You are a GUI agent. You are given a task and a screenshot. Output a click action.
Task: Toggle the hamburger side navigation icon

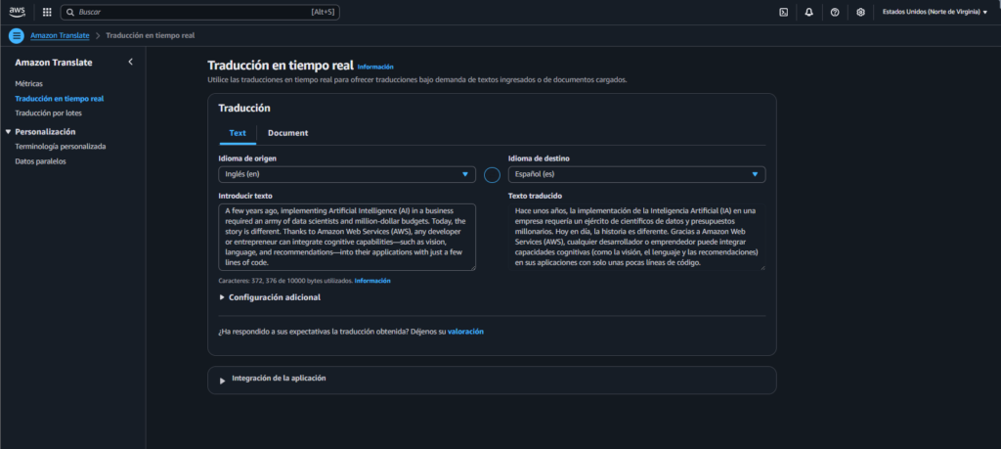(16, 35)
